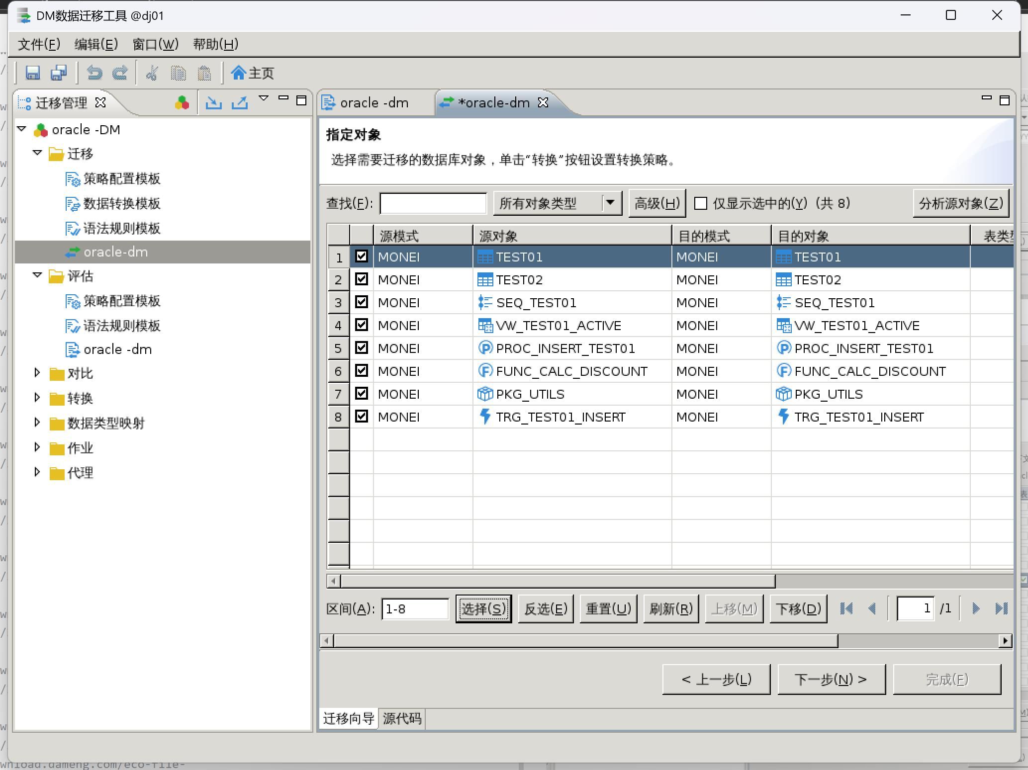This screenshot has height=770, width=1028.
Task: Click the Home (主页) toolbar icon
Action: (x=252, y=73)
